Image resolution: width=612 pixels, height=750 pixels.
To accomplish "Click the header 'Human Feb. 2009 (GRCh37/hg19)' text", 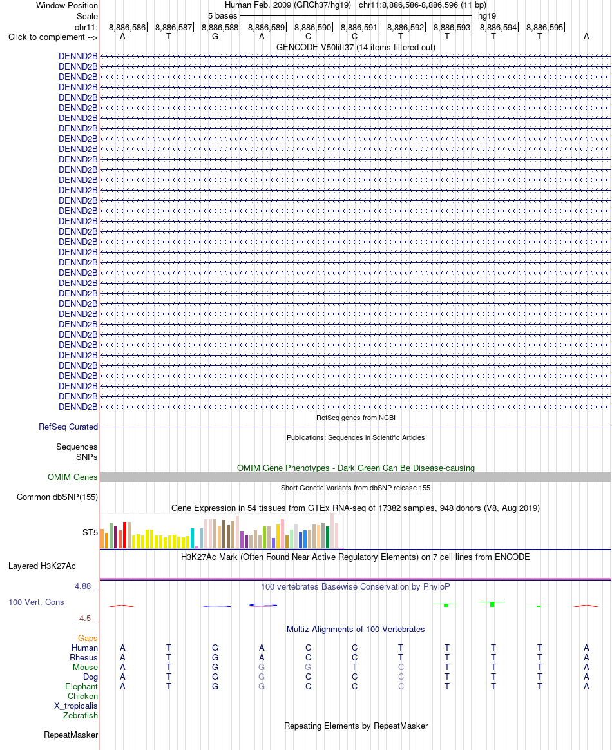I will tap(288, 5).
